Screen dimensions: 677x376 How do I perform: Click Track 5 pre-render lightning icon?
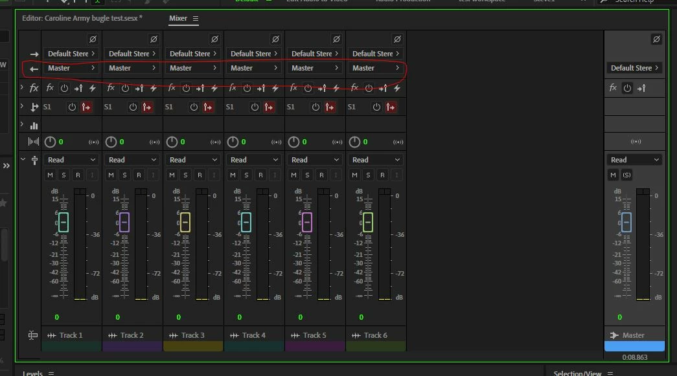coord(336,89)
